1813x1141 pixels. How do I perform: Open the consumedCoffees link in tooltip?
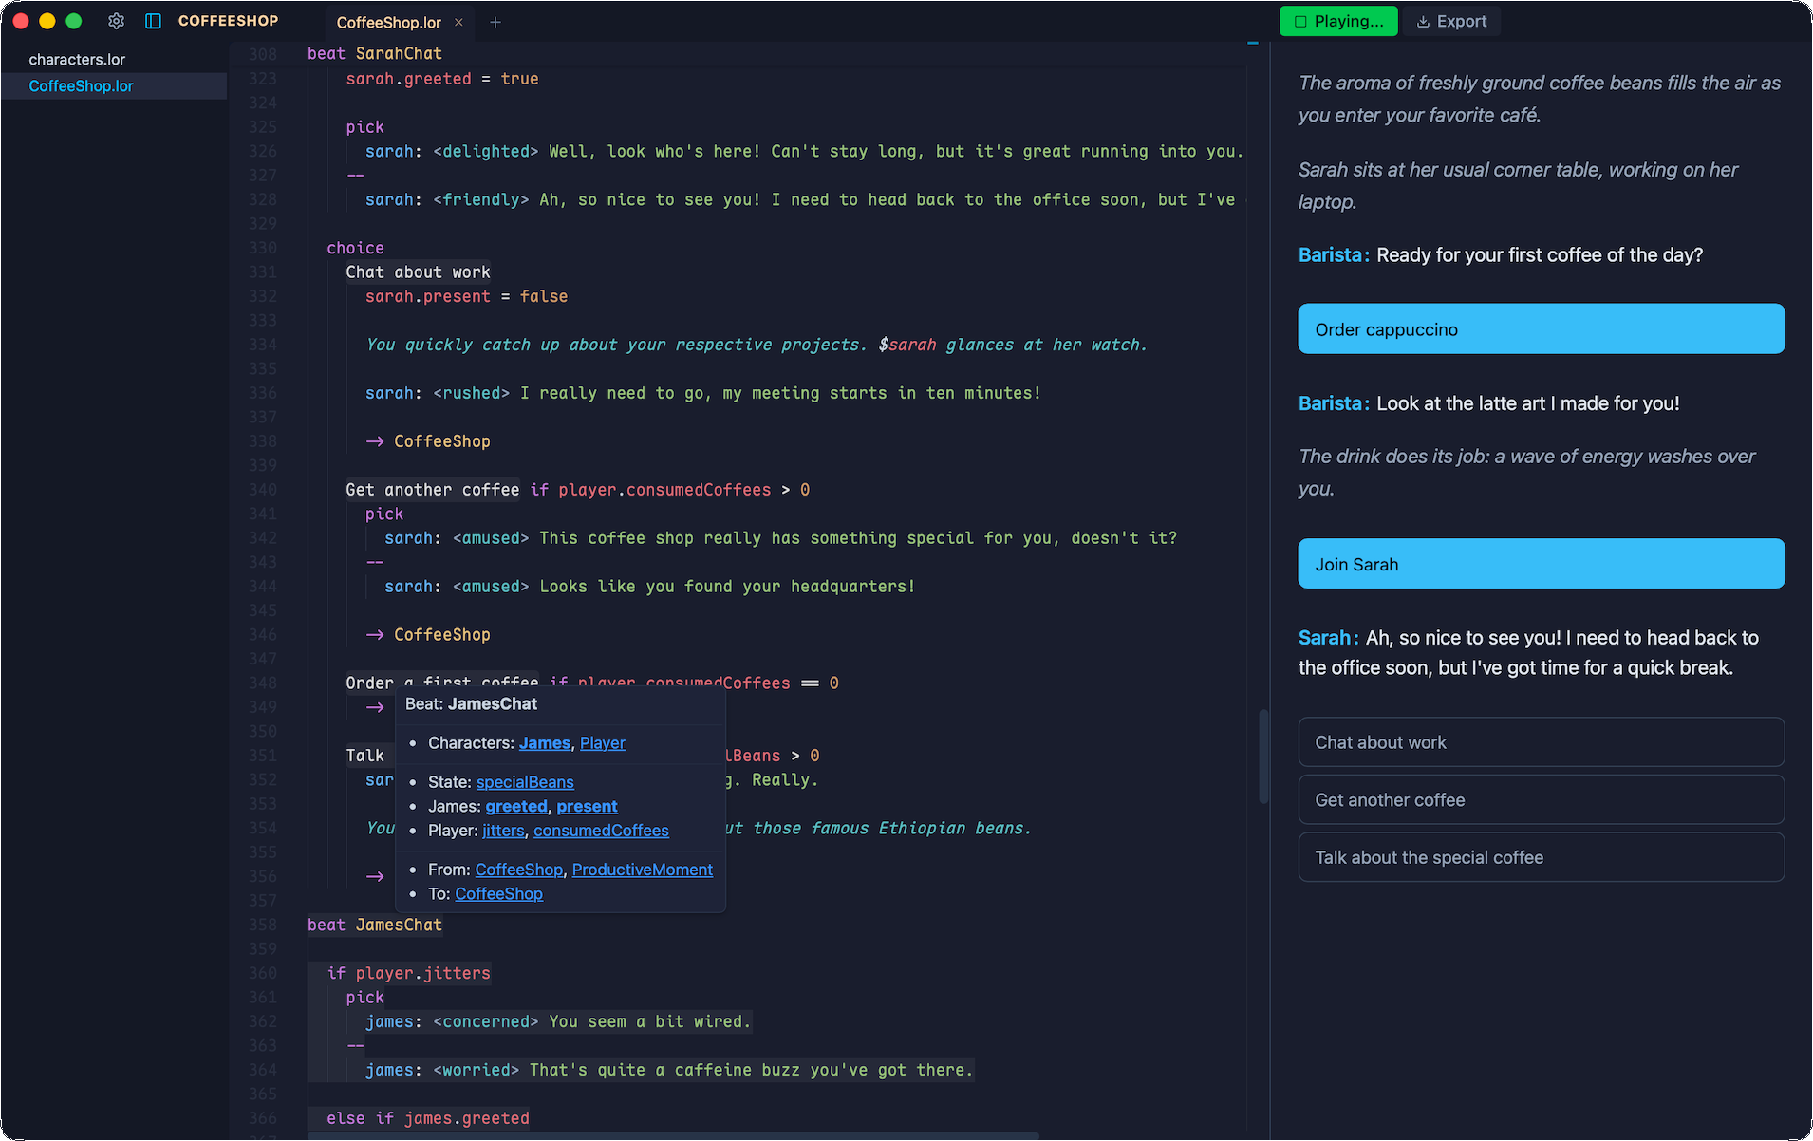601,831
